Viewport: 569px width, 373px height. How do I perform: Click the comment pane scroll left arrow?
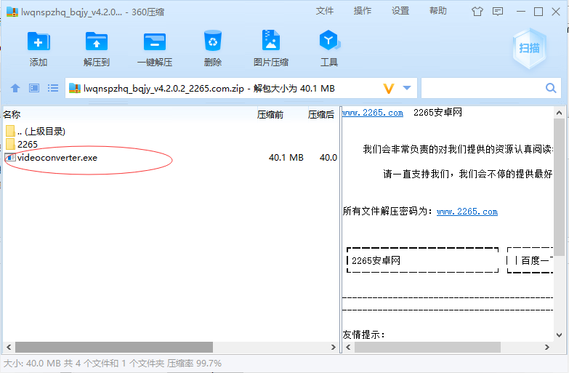[x=348, y=348]
